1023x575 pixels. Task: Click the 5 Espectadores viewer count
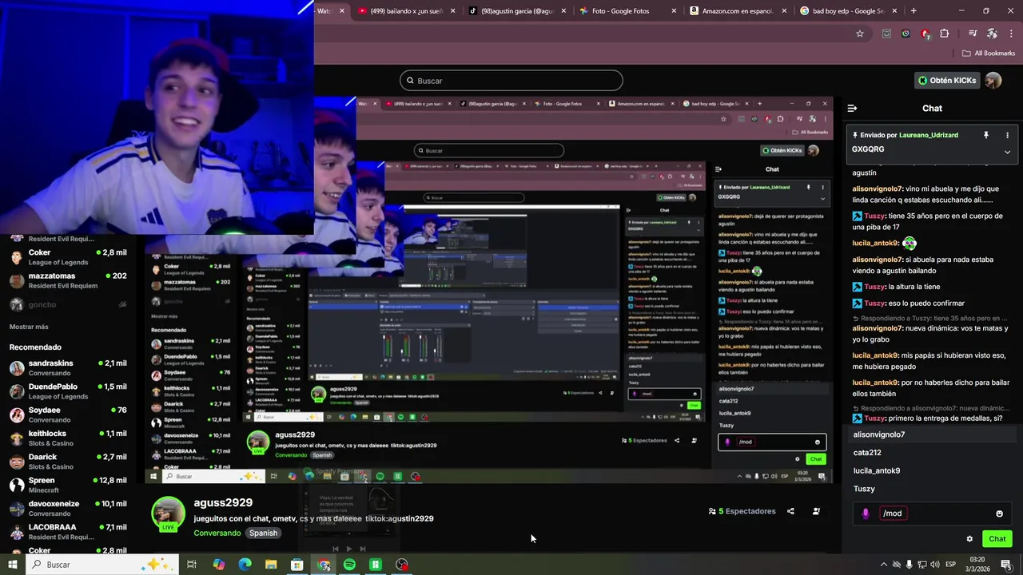tap(742, 511)
